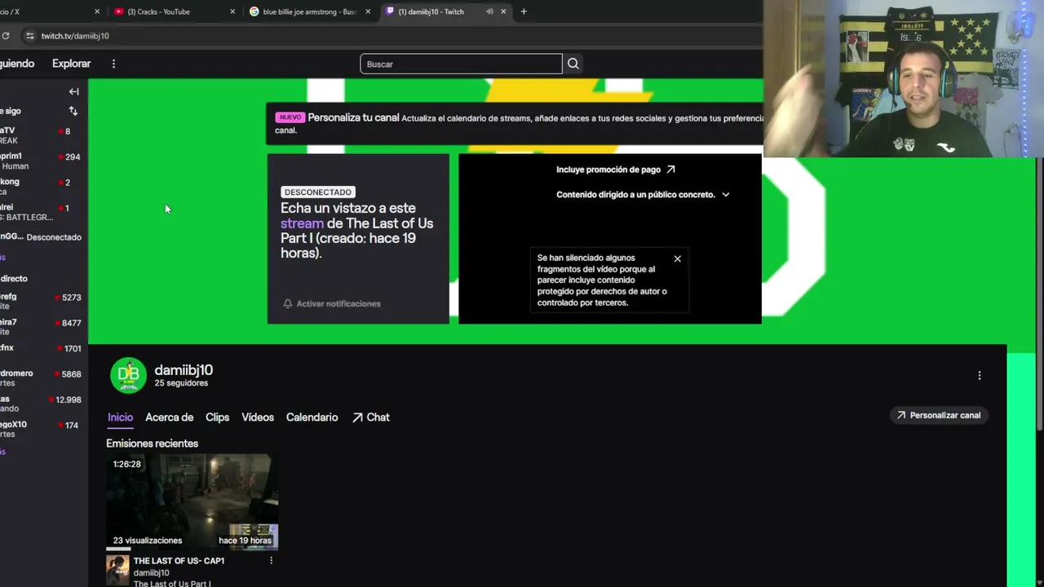Open the Incluye promoción de pago link
This screenshot has width=1044, height=587.
pyautogui.click(x=616, y=170)
